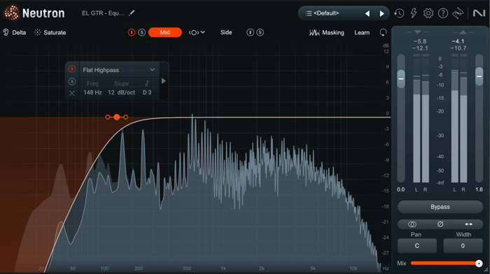Click the Learn button
This screenshot has width=490, height=274.
pos(362,32)
